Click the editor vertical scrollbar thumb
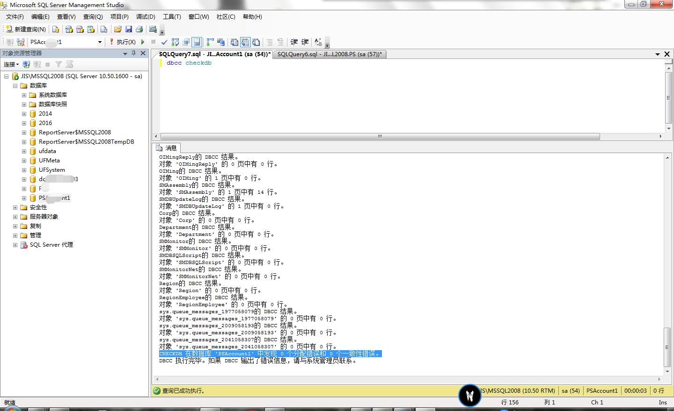Image resolution: width=674 pixels, height=411 pixels. (668, 97)
